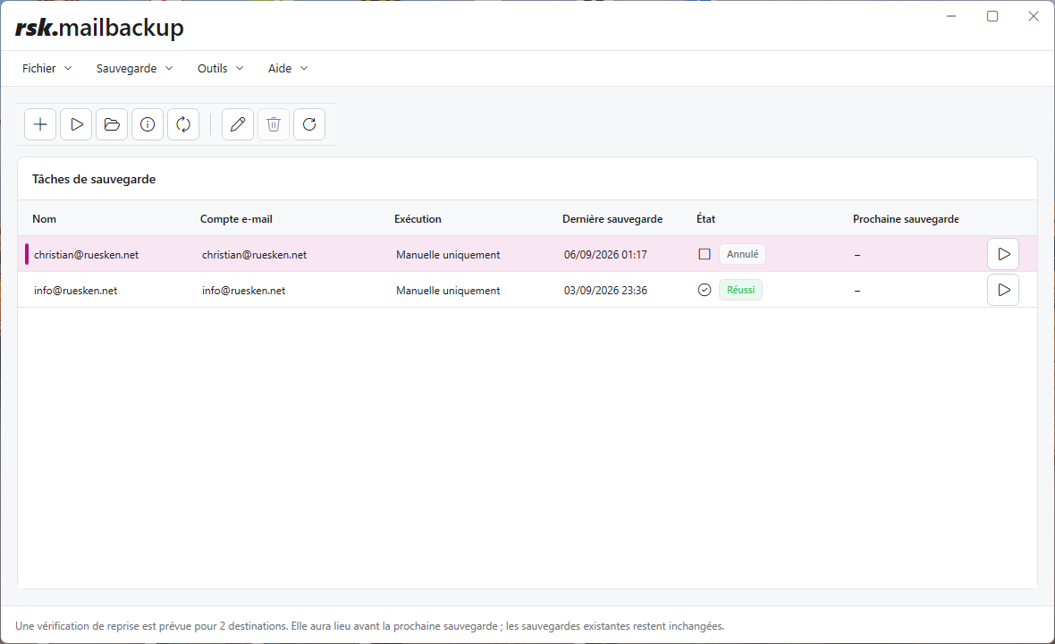The width and height of the screenshot is (1055, 644).
Task: Delete the selected task with the trash icon
Action: pyautogui.click(x=274, y=124)
